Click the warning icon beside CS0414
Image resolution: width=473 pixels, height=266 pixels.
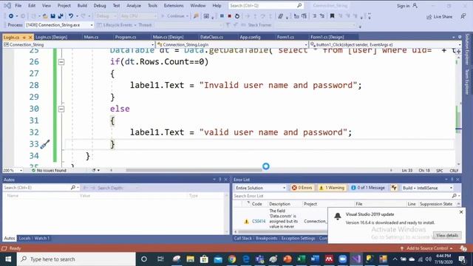(x=246, y=222)
